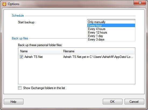148x110 pixels.
Task: Click the Options dialog app icon
Action: pos(4,4)
